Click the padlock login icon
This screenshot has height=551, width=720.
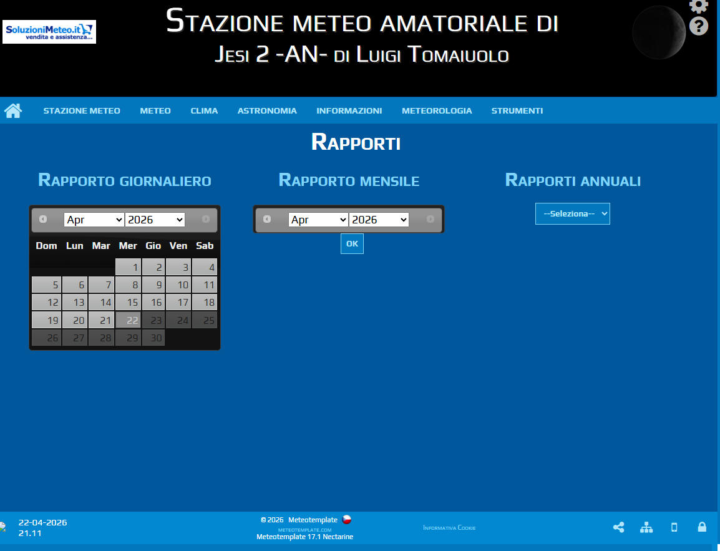point(702,527)
